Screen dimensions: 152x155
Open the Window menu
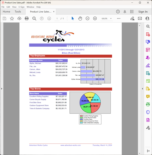pyautogui.click(x=30, y=7)
